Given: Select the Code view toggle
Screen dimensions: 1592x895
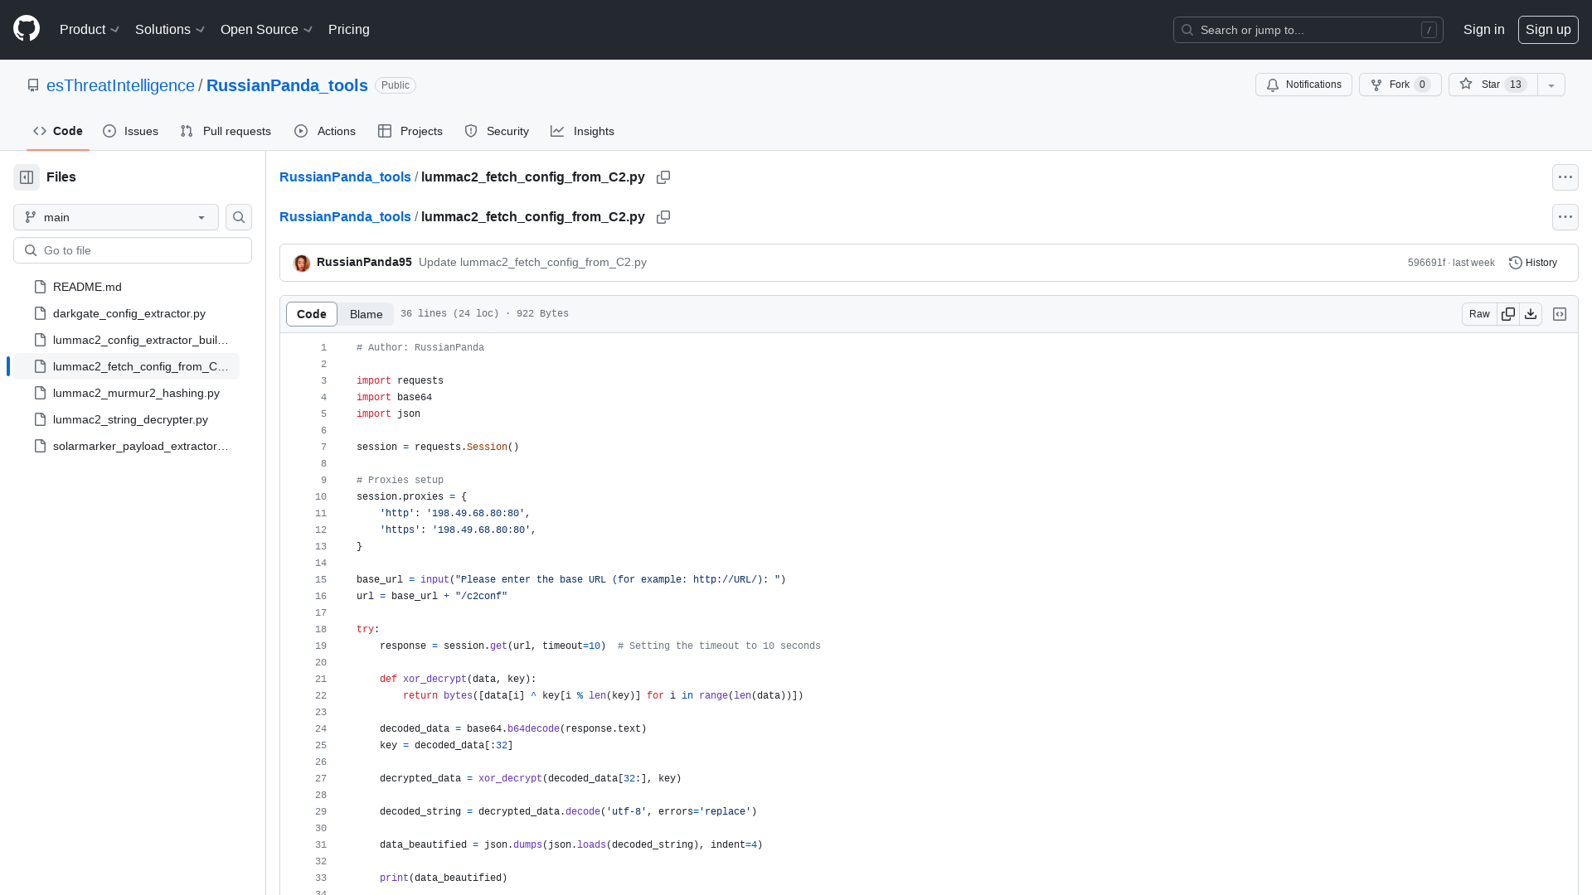Looking at the screenshot, I should pos(312,314).
